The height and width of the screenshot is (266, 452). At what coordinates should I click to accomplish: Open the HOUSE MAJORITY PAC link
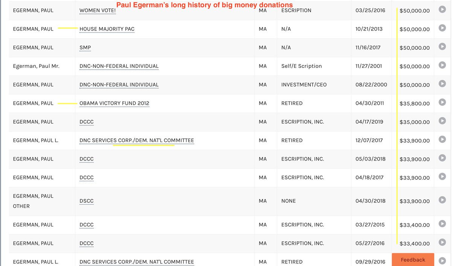(x=107, y=29)
